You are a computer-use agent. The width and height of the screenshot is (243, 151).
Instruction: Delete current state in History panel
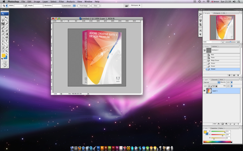(x=238, y=75)
